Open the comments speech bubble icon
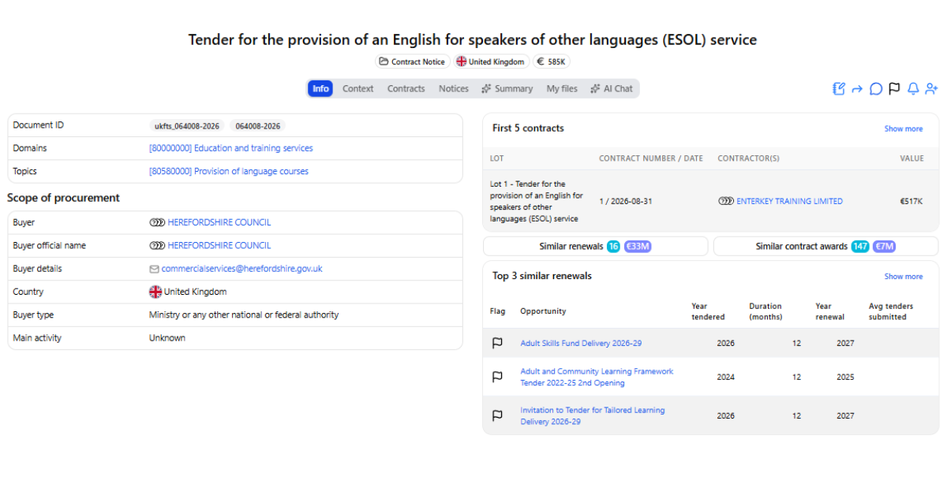The height and width of the screenshot is (495, 947). [x=876, y=89]
